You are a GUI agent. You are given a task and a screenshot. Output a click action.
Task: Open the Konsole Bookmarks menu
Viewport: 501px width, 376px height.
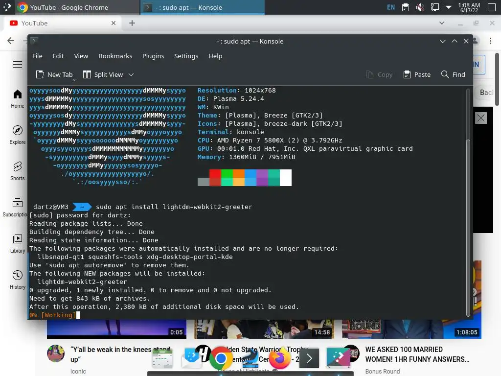click(x=115, y=56)
